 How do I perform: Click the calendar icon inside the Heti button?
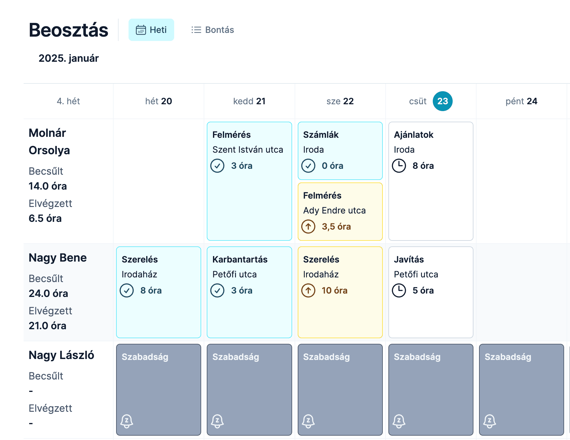pos(141,30)
